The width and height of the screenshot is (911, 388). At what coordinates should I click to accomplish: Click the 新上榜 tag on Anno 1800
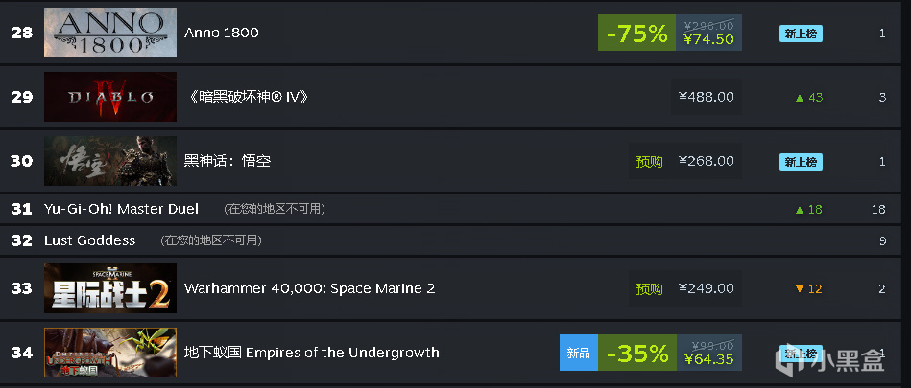pyautogui.click(x=801, y=34)
